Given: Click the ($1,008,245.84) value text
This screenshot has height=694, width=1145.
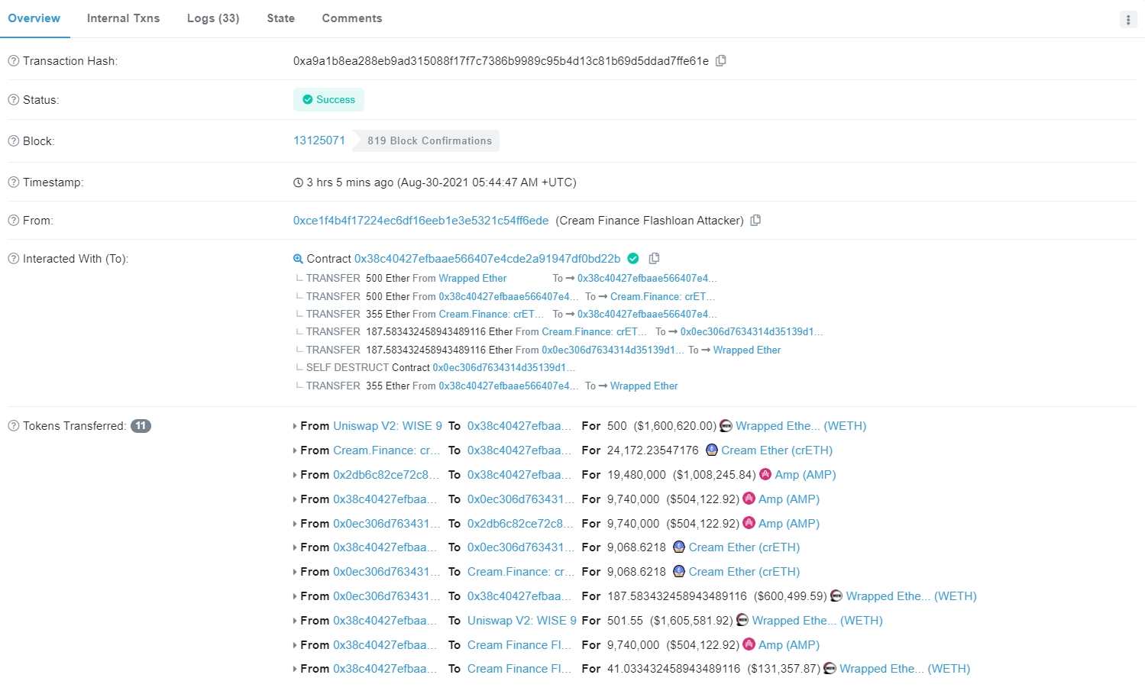Looking at the screenshot, I should [x=714, y=474].
